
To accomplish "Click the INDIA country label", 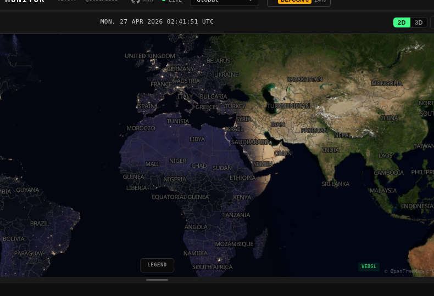I will [x=331, y=150].
